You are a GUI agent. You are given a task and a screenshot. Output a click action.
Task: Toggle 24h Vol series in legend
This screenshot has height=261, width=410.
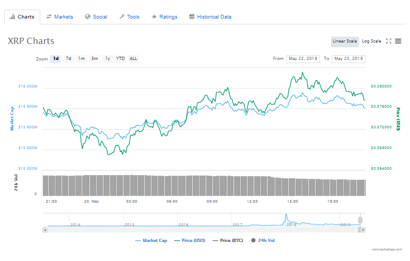point(263,241)
